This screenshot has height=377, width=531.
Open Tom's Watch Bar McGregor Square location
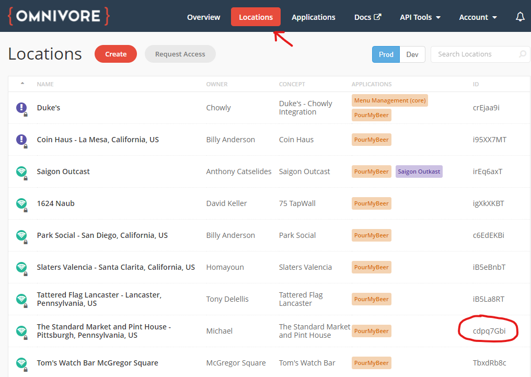pos(98,363)
